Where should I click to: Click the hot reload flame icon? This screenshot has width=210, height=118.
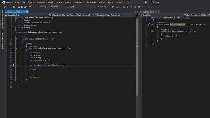(x=113, y=7)
